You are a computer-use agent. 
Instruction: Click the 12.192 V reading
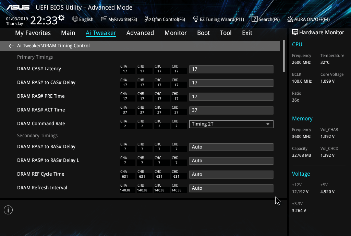click(300, 192)
